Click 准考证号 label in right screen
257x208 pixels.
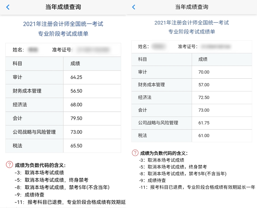click(188, 47)
